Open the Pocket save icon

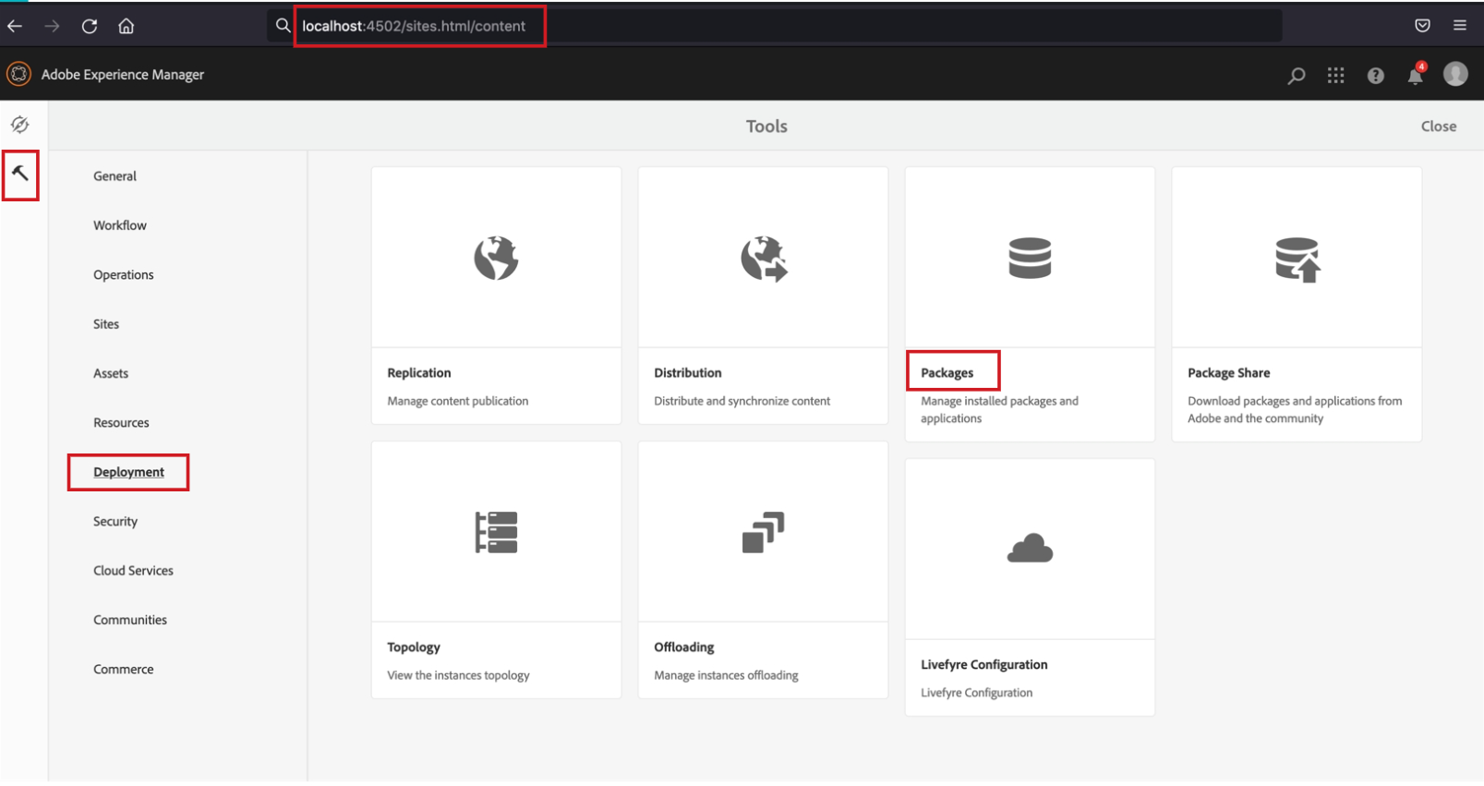1422,26
